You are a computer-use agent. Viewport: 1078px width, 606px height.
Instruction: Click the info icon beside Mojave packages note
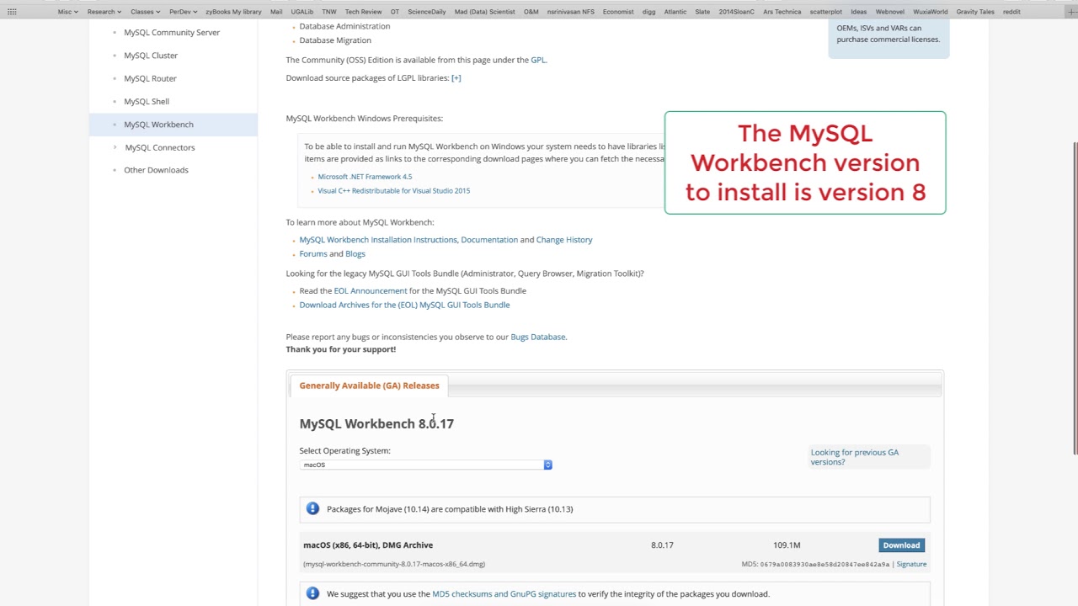[312, 508]
